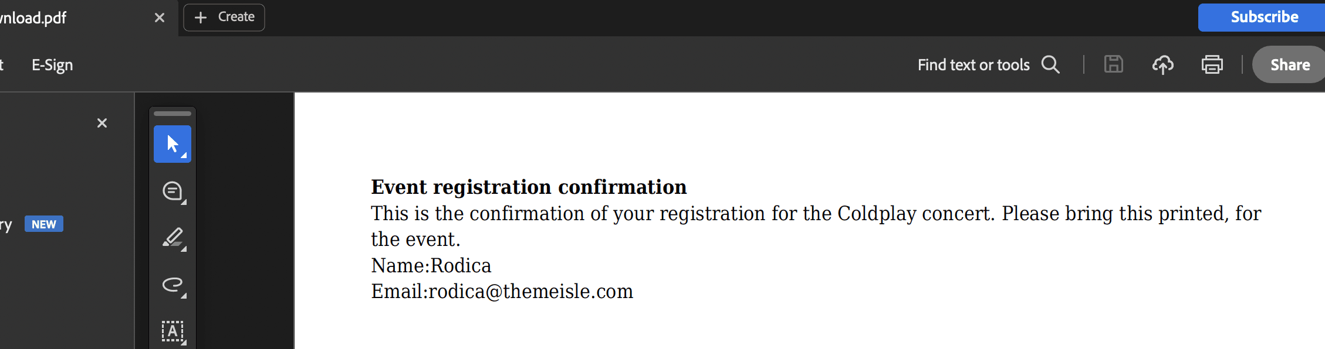Close the download.pdf tab
1325x349 pixels.
pos(160,18)
